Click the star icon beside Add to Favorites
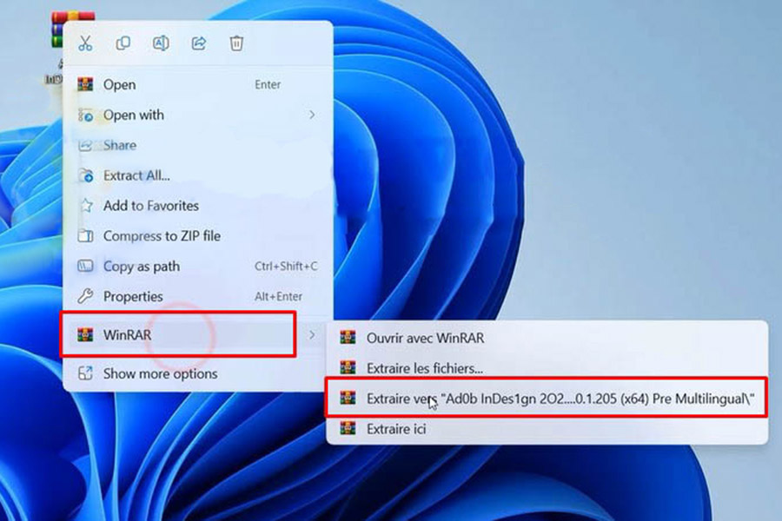The image size is (782, 521). (85, 206)
